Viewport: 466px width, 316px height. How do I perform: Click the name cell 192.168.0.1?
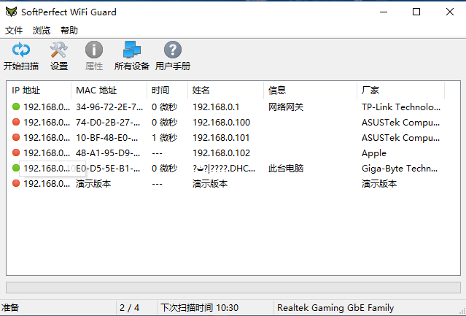[x=216, y=107]
